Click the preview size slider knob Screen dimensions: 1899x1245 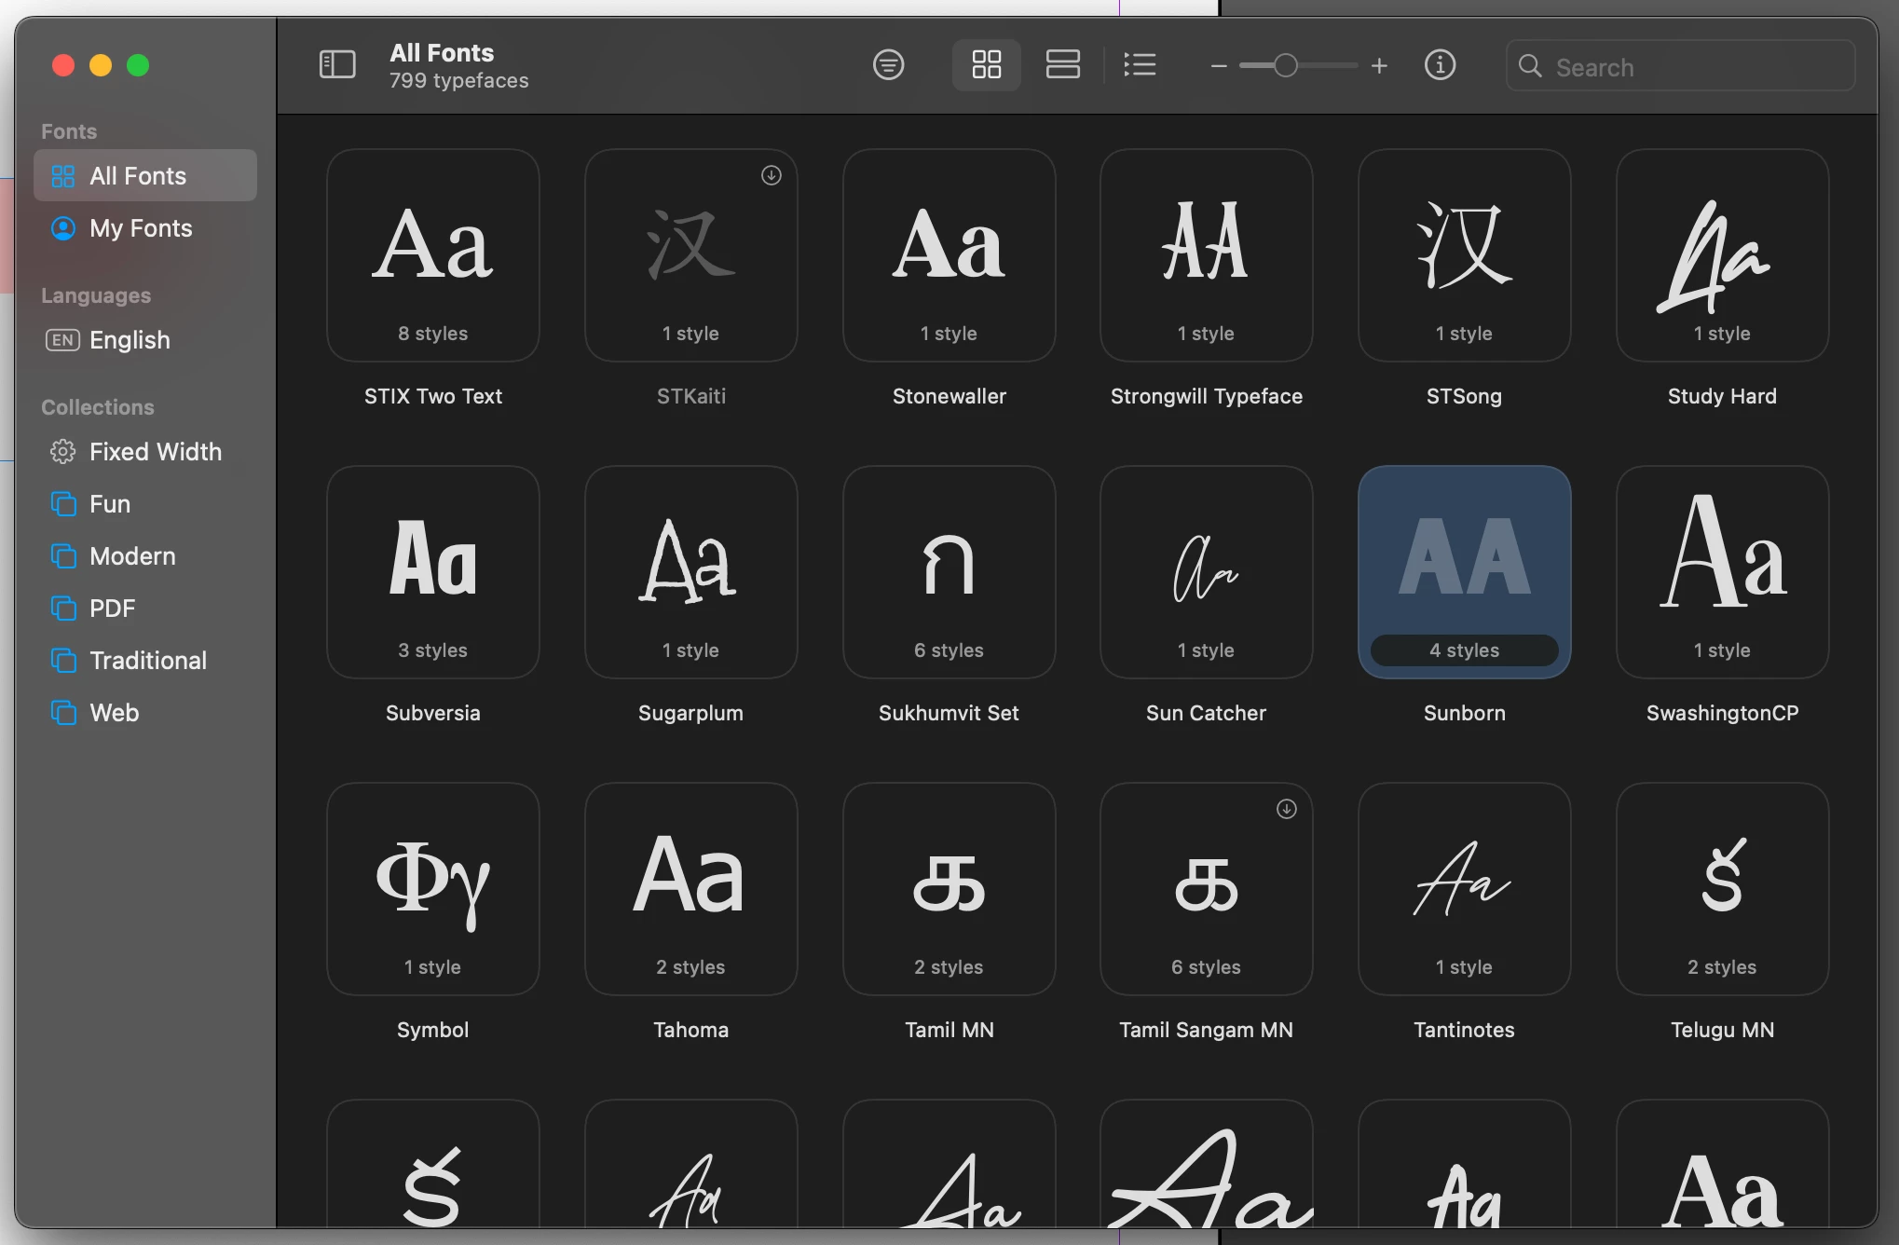coord(1285,66)
